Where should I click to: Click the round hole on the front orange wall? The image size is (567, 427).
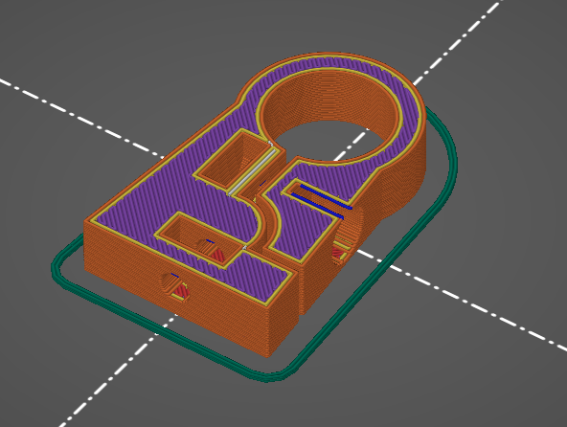click(175, 286)
